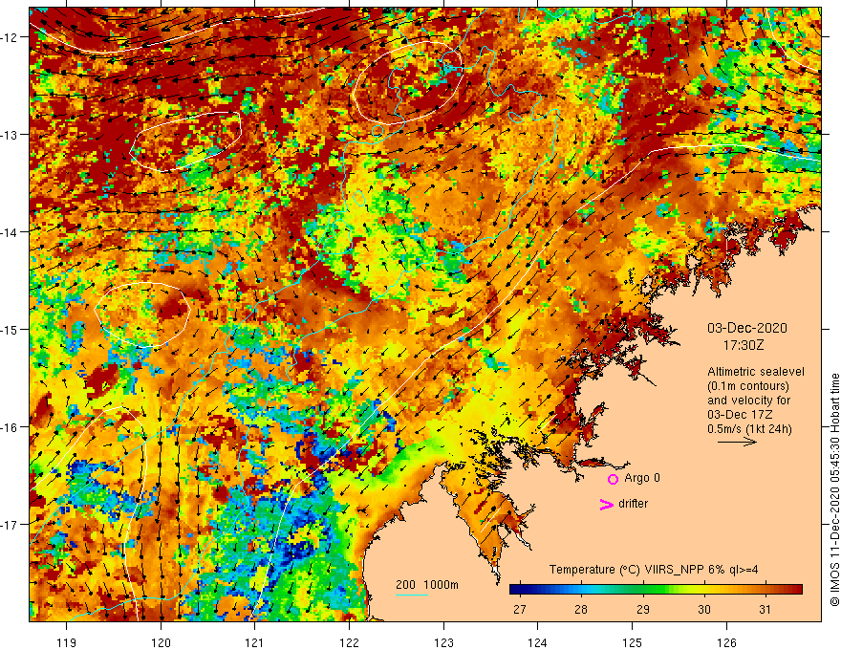Image resolution: width=841 pixels, height=650 pixels.
Task: Click the longitude axis label 123
Action: pos(443,642)
